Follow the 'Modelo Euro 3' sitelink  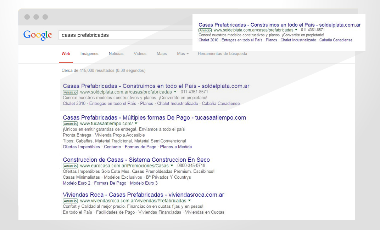pos(144,183)
